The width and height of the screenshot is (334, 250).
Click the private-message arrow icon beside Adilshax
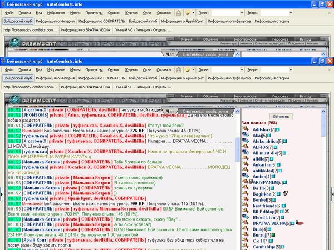245,129
